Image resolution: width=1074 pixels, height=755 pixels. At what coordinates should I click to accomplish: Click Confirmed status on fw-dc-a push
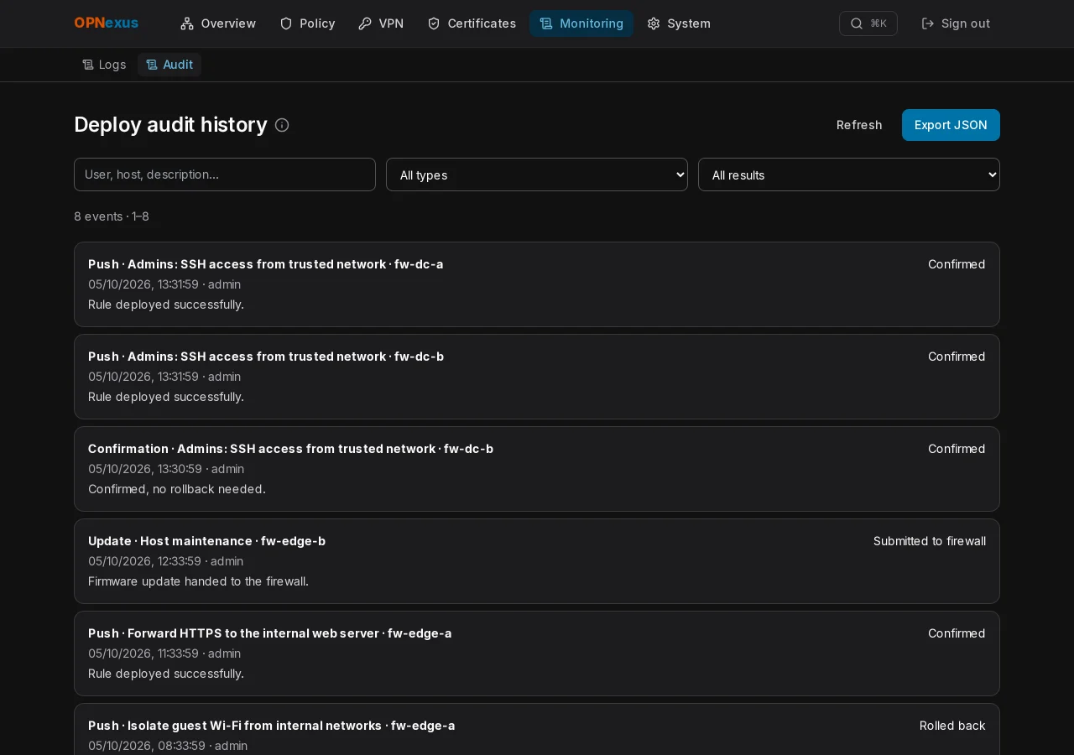click(x=957, y=264)
